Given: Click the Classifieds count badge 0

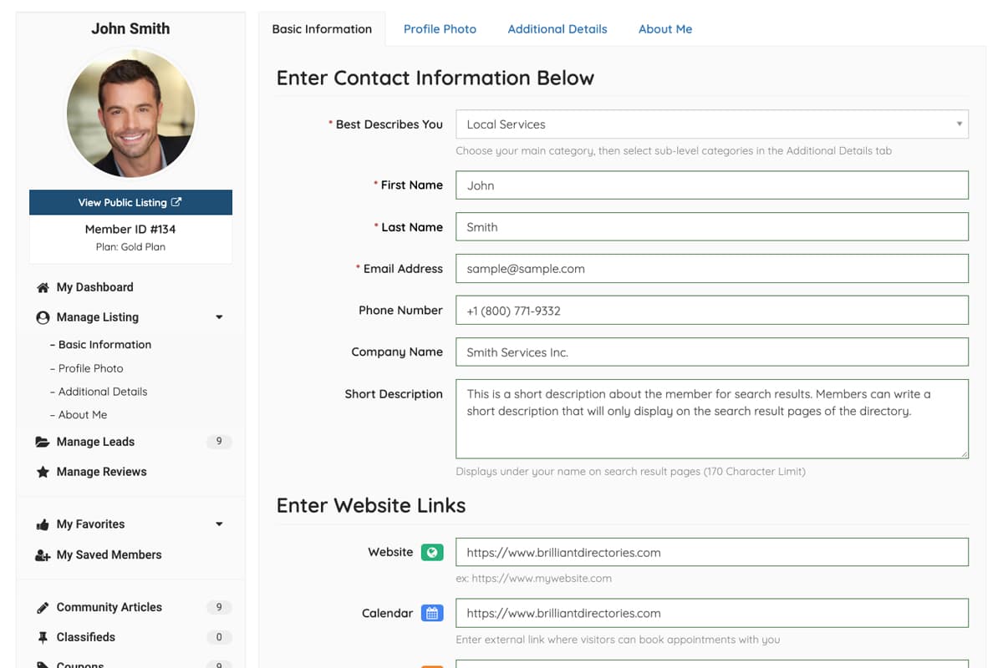Looking at the screenshot, I should pos(219,637).
